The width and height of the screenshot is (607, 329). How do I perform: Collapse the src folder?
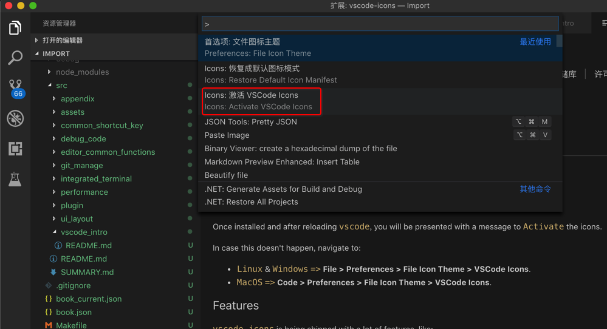pos(50,85)
